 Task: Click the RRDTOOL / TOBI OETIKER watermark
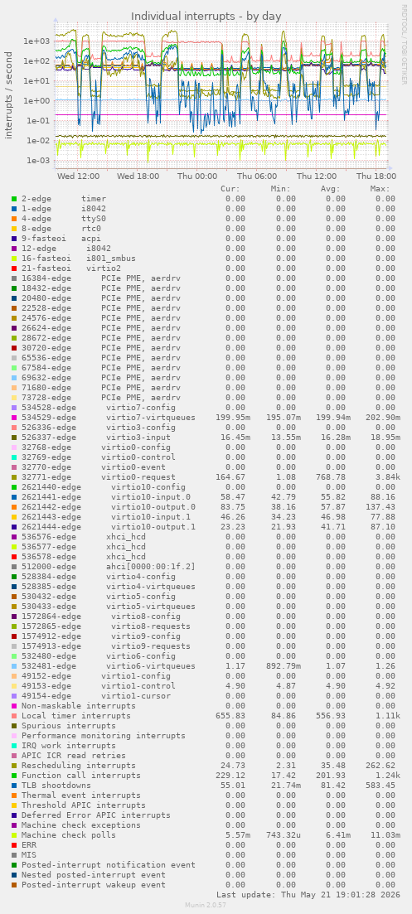tap(404, 44)
